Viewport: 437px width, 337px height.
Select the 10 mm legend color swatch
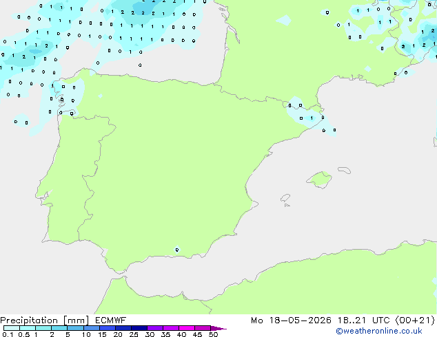[x=91, y=328]
